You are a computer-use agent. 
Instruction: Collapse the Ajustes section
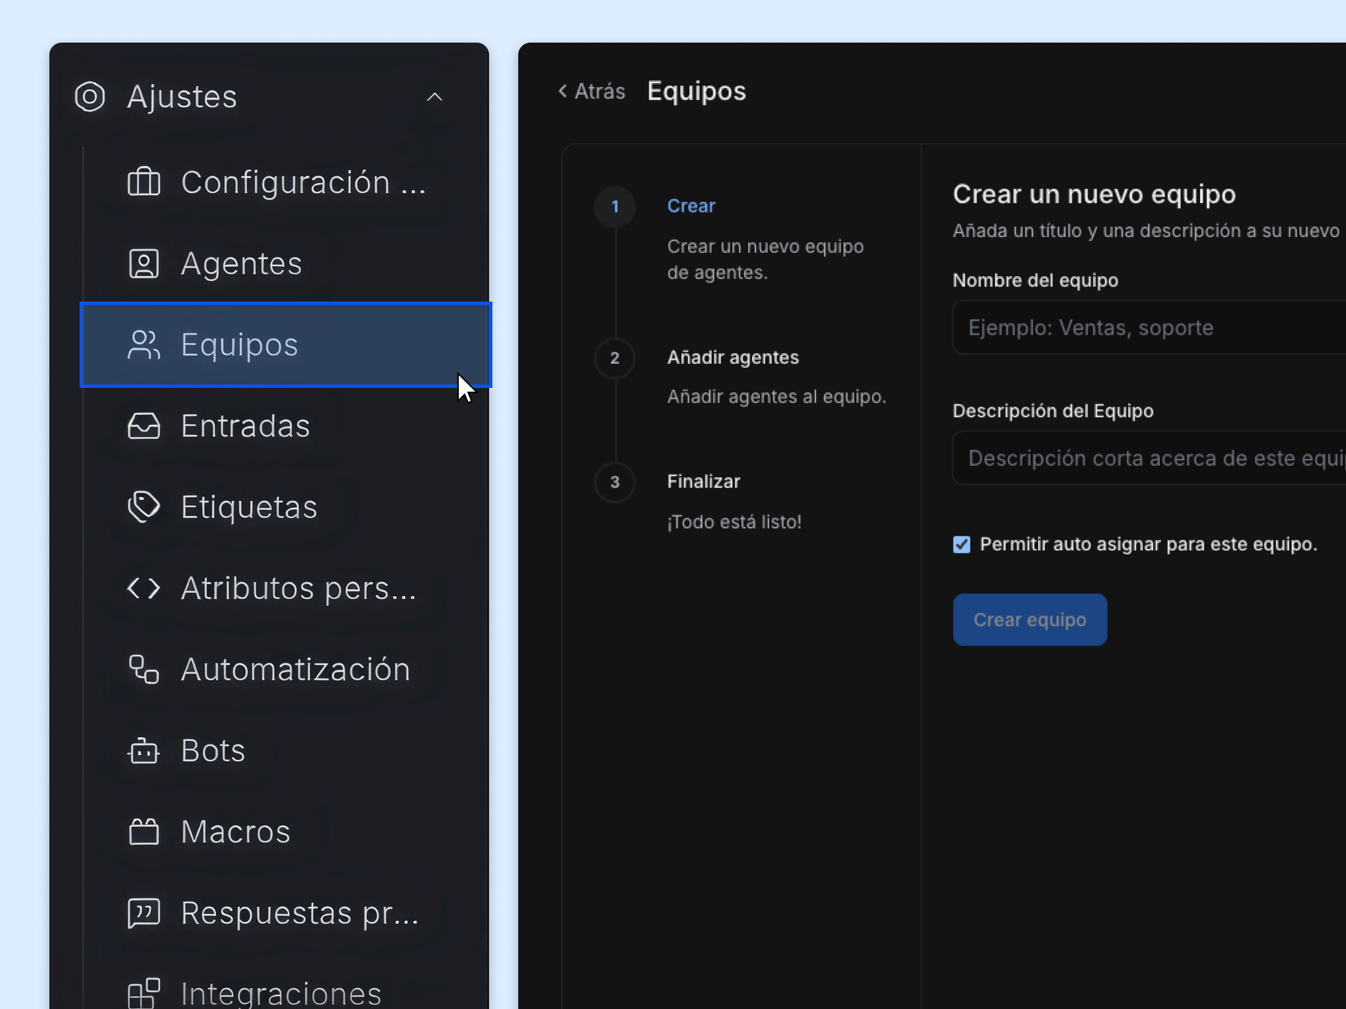(x=435, y=96)
